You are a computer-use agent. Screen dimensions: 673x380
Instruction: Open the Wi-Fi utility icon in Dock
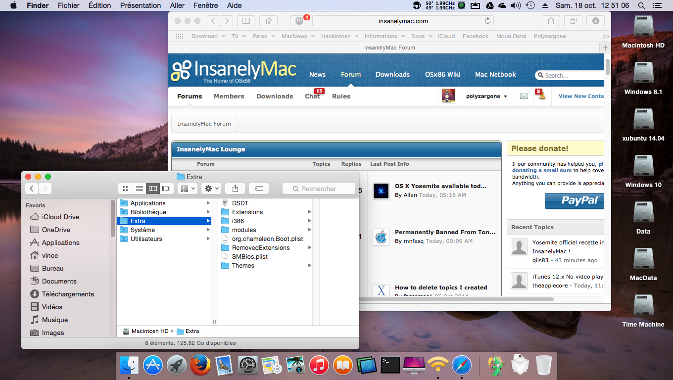438,366
